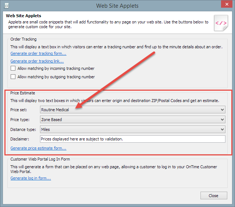Select the Miles distance type box
The image size is (235, 207).
pyautogui.click(x=133, y=129)
